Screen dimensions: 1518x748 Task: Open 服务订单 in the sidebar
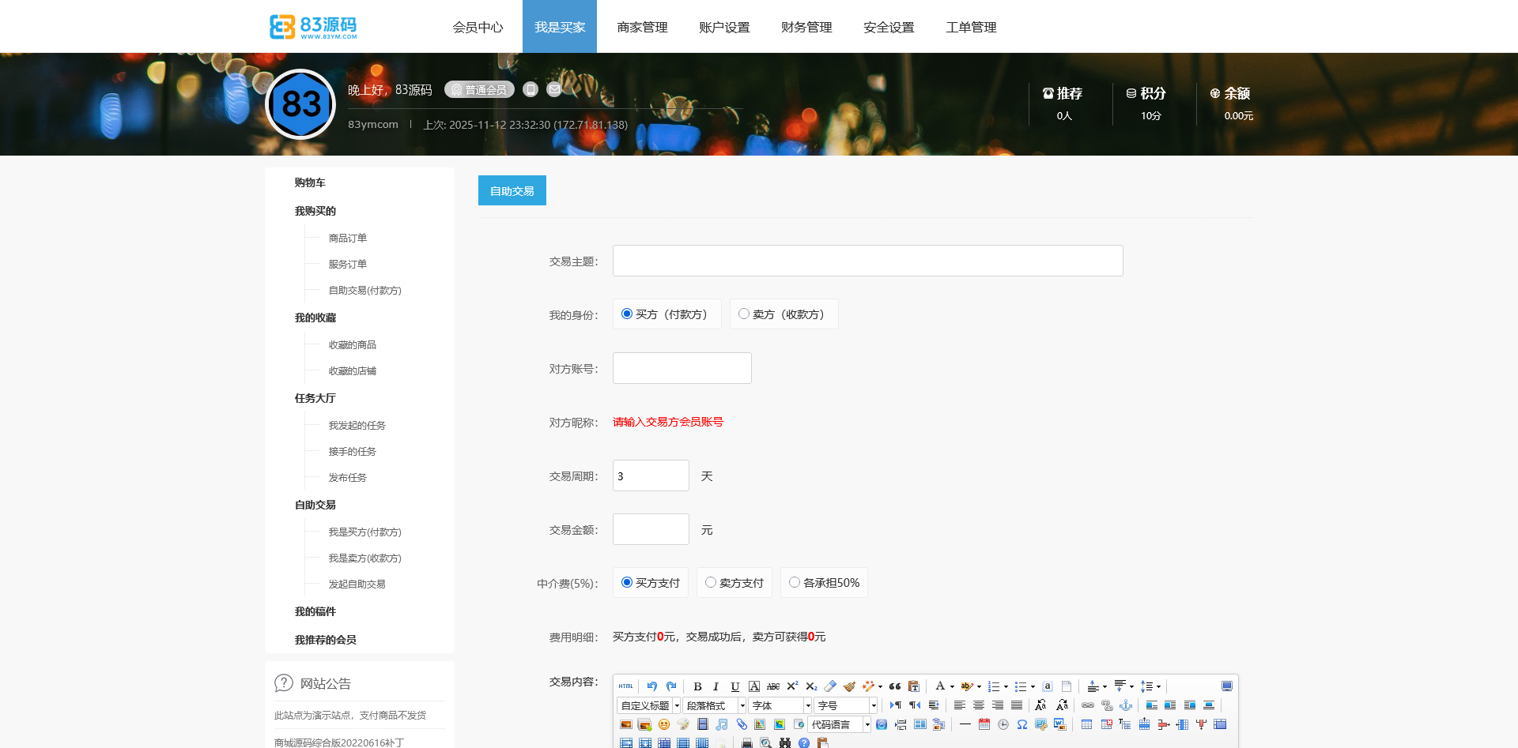[348, 264]
